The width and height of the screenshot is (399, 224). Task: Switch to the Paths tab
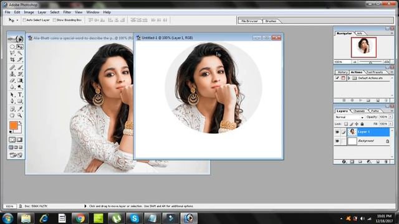tap(375, 111)
